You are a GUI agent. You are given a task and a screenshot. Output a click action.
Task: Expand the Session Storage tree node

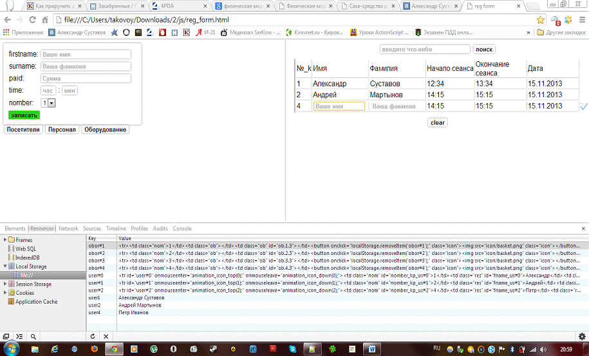6,284
